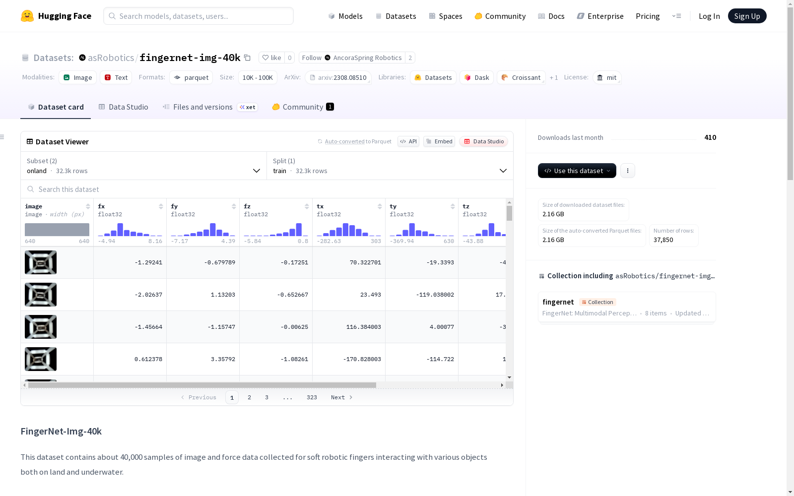Click the table horizontal scrollbar

click(x=202, y=385)
